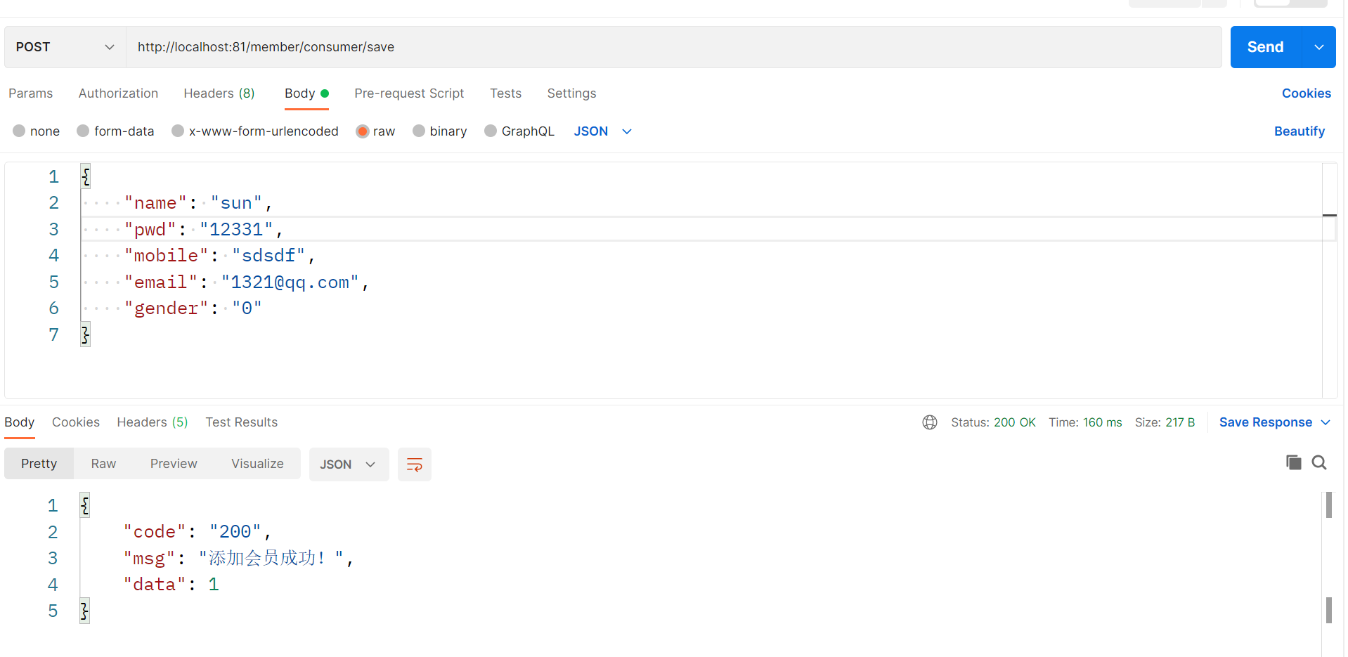Open the response Headers (5) tab
Image resolution: width=1348 pixels, height=657 pixels.
pos(153,422)
